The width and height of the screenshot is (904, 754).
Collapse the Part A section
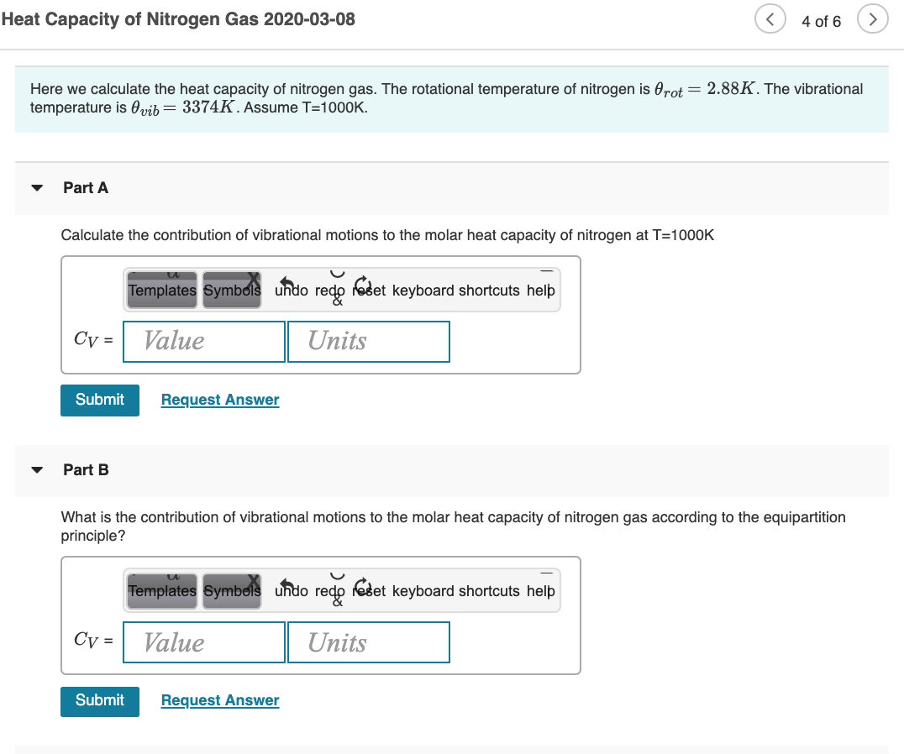pyautogui.click(x=36, y=187)
